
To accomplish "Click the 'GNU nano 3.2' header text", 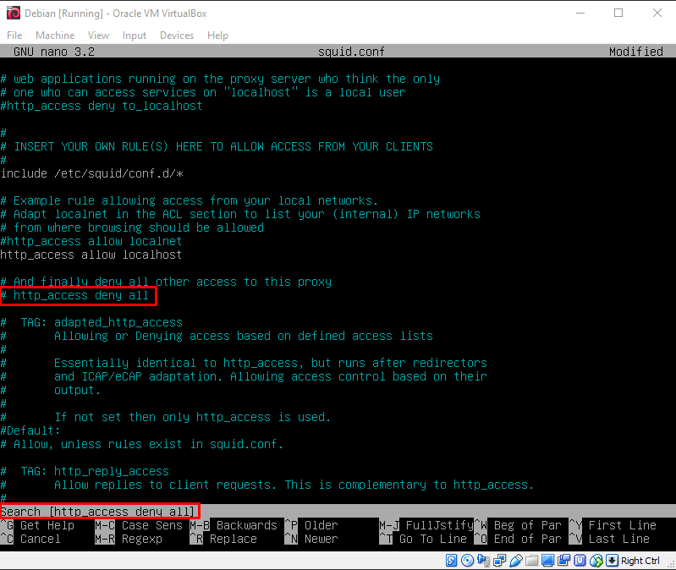I will point(54,52).
